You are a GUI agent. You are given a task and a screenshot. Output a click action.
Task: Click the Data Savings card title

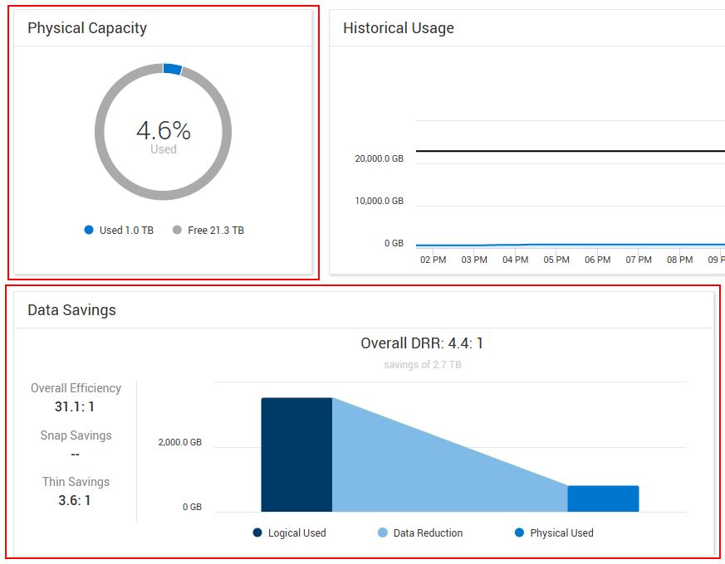coord(71,310)
